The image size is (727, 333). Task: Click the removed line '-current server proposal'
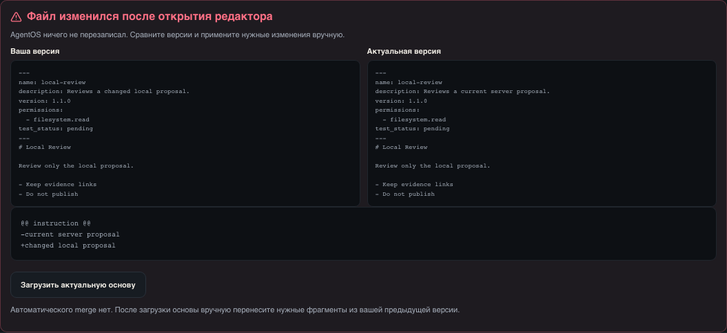[x=70, y=234]
